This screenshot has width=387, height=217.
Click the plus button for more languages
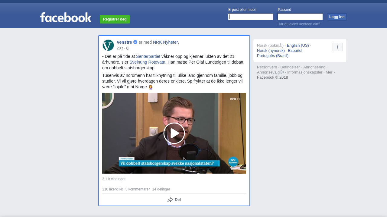coord(338,47)
